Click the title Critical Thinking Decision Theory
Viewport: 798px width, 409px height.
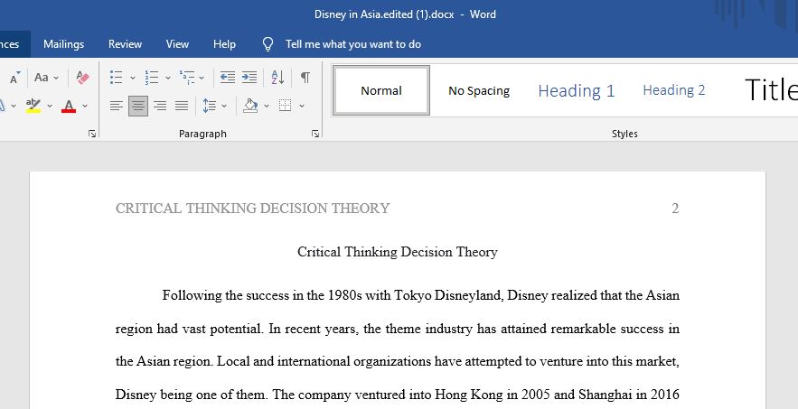(x=398, y=252)
